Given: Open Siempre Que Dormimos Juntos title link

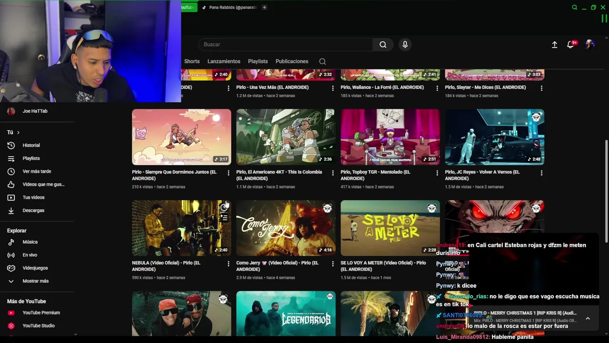Looking at the screenshot, I should (x=174, y=175).
